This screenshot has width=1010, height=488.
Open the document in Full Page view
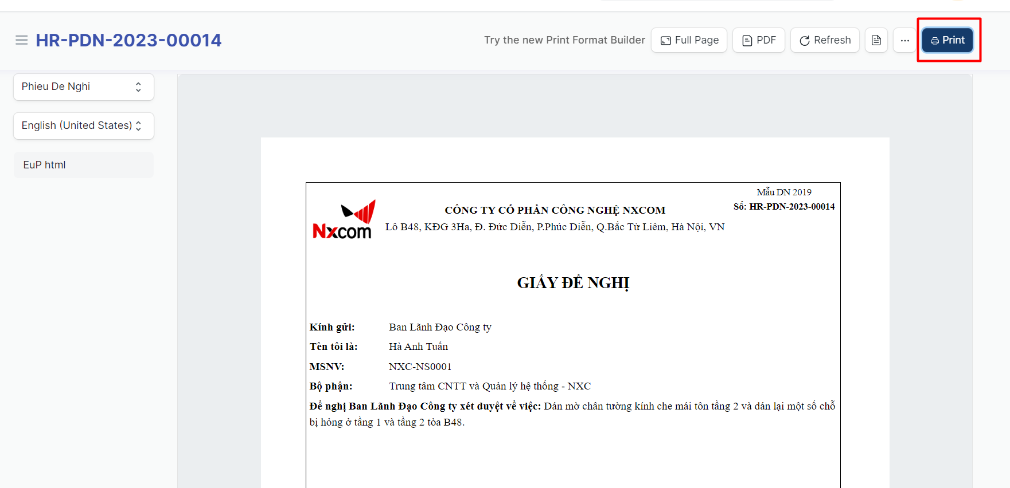689,40
